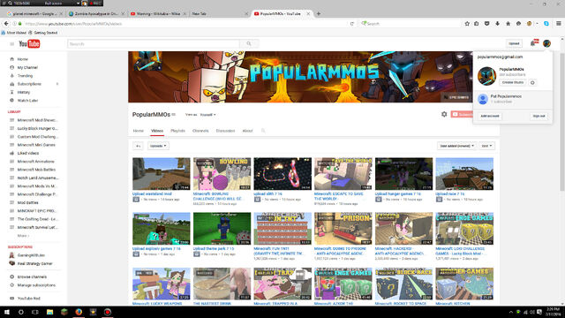
Task: Open the hamburger guide menu icon
Action: point(11,44)
